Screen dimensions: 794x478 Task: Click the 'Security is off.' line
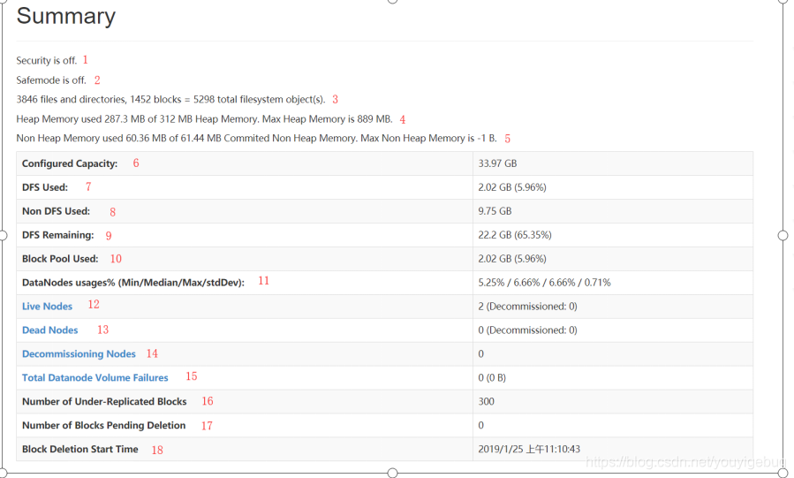coord(47,61)
